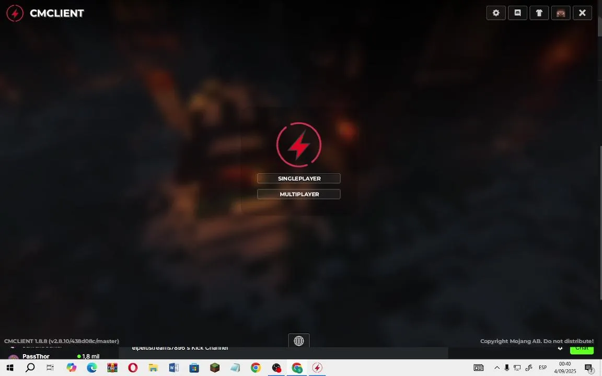Open cosmetics via t-shirt icon
The height and width of the screenshot is (376, 602).
pyautogui.click(x=539, y=13)
